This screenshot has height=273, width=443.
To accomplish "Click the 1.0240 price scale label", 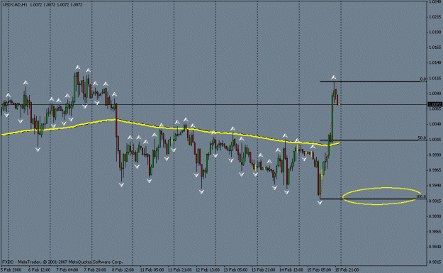I will 435,1.
